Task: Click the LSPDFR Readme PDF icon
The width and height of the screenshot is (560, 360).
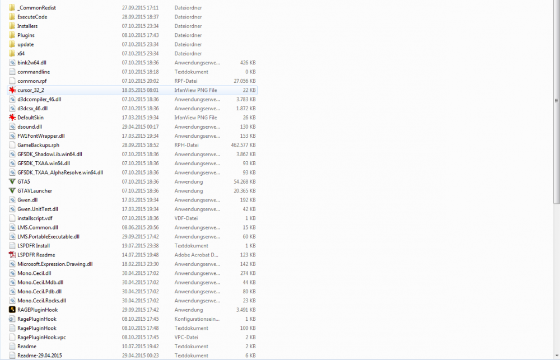Action: coord(12,255)
